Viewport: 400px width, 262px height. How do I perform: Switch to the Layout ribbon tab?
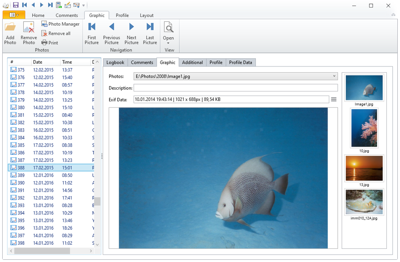[x=146, y=15]
